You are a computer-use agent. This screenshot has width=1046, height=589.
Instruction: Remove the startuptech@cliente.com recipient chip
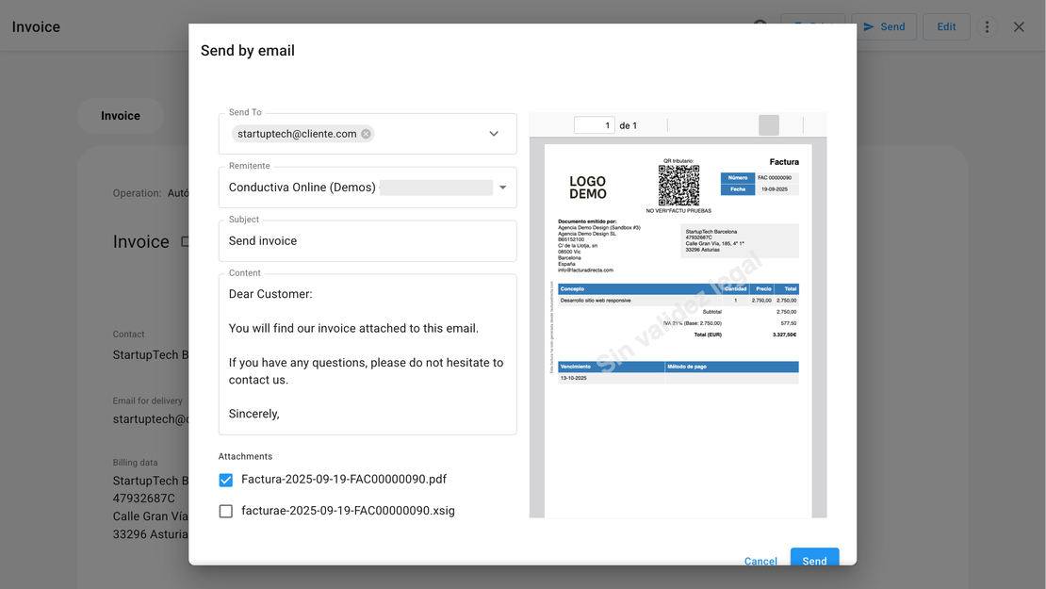click(366, 134)
